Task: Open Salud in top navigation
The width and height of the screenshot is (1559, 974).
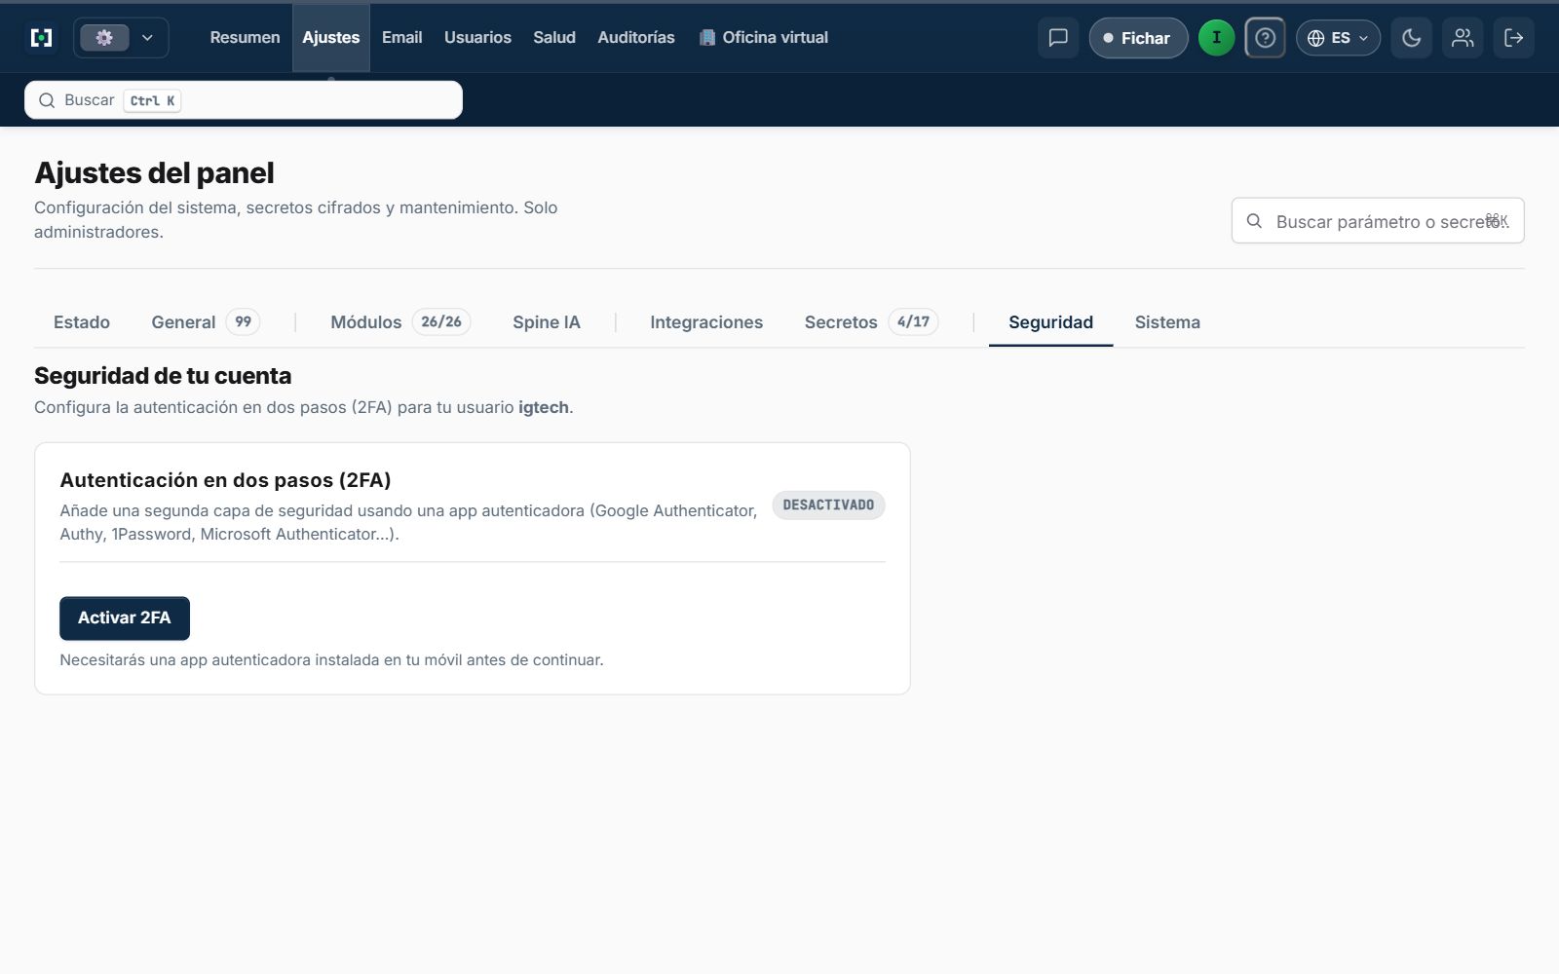Action: tap(554, 37)
